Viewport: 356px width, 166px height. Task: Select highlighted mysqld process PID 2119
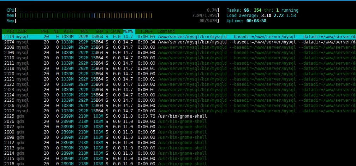(x=179, y=37)
